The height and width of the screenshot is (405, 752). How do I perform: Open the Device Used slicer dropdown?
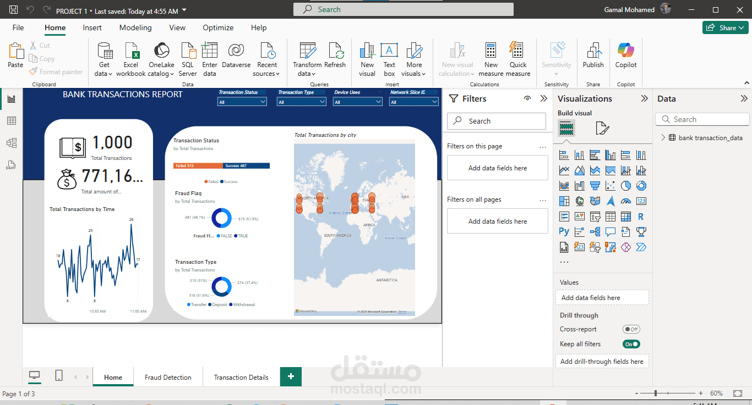pos(358,102)
